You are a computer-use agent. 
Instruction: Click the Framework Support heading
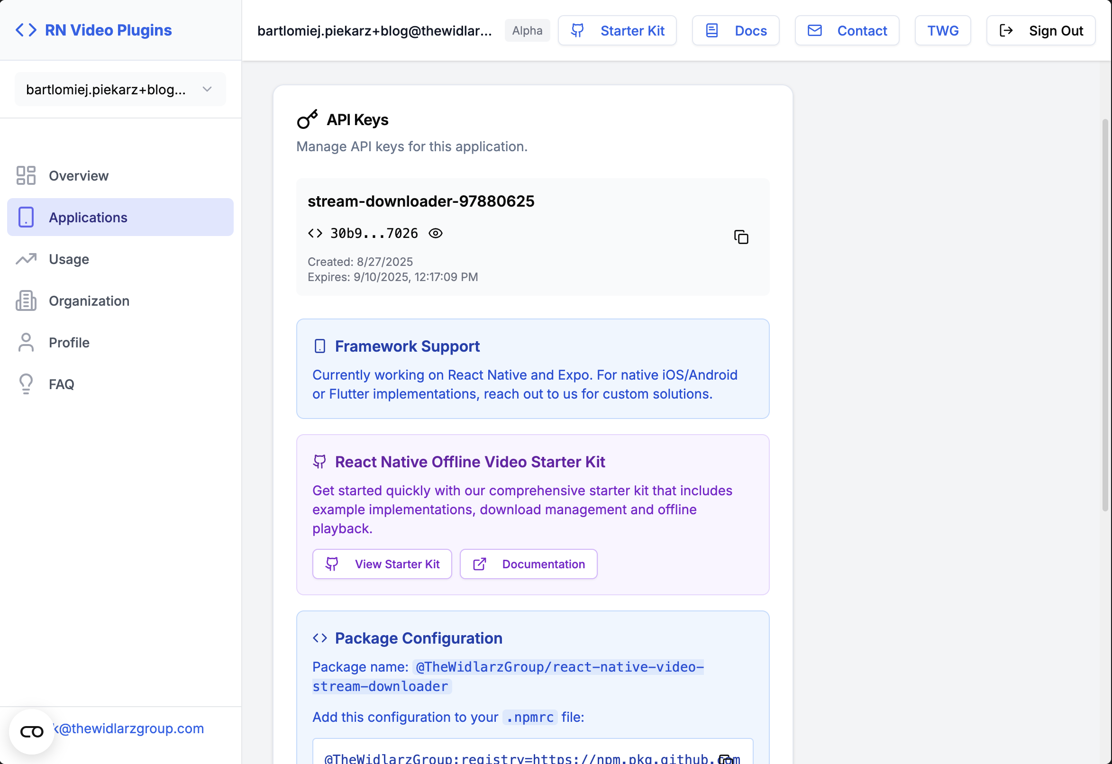[407, 346]
